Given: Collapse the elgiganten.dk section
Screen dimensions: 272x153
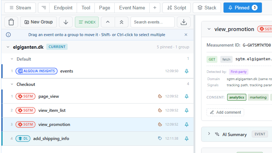Looking at the screenshot, I should point(8,47).
